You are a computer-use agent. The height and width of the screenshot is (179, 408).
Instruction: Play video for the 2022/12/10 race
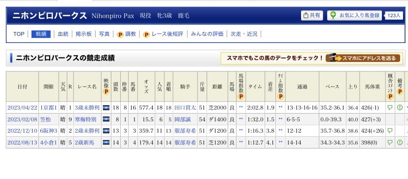106,131
